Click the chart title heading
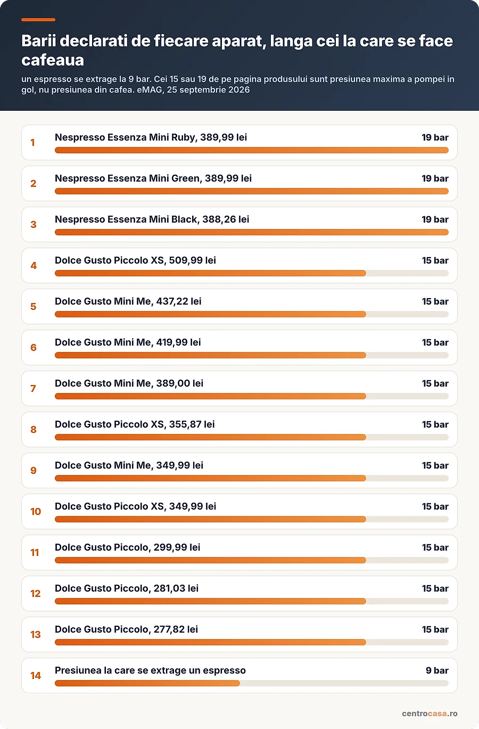 coord(237,51)
